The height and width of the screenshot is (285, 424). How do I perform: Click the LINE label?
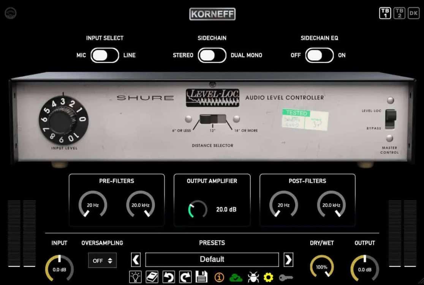tap(130, 55)
